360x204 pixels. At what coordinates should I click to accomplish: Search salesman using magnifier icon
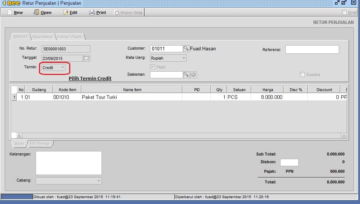click(186, 75)
